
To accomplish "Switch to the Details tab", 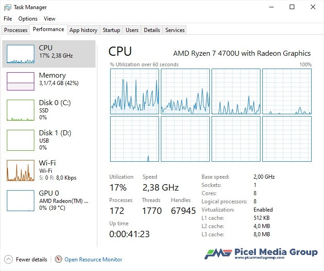I will pyautogui.click(x=152, y=30).
